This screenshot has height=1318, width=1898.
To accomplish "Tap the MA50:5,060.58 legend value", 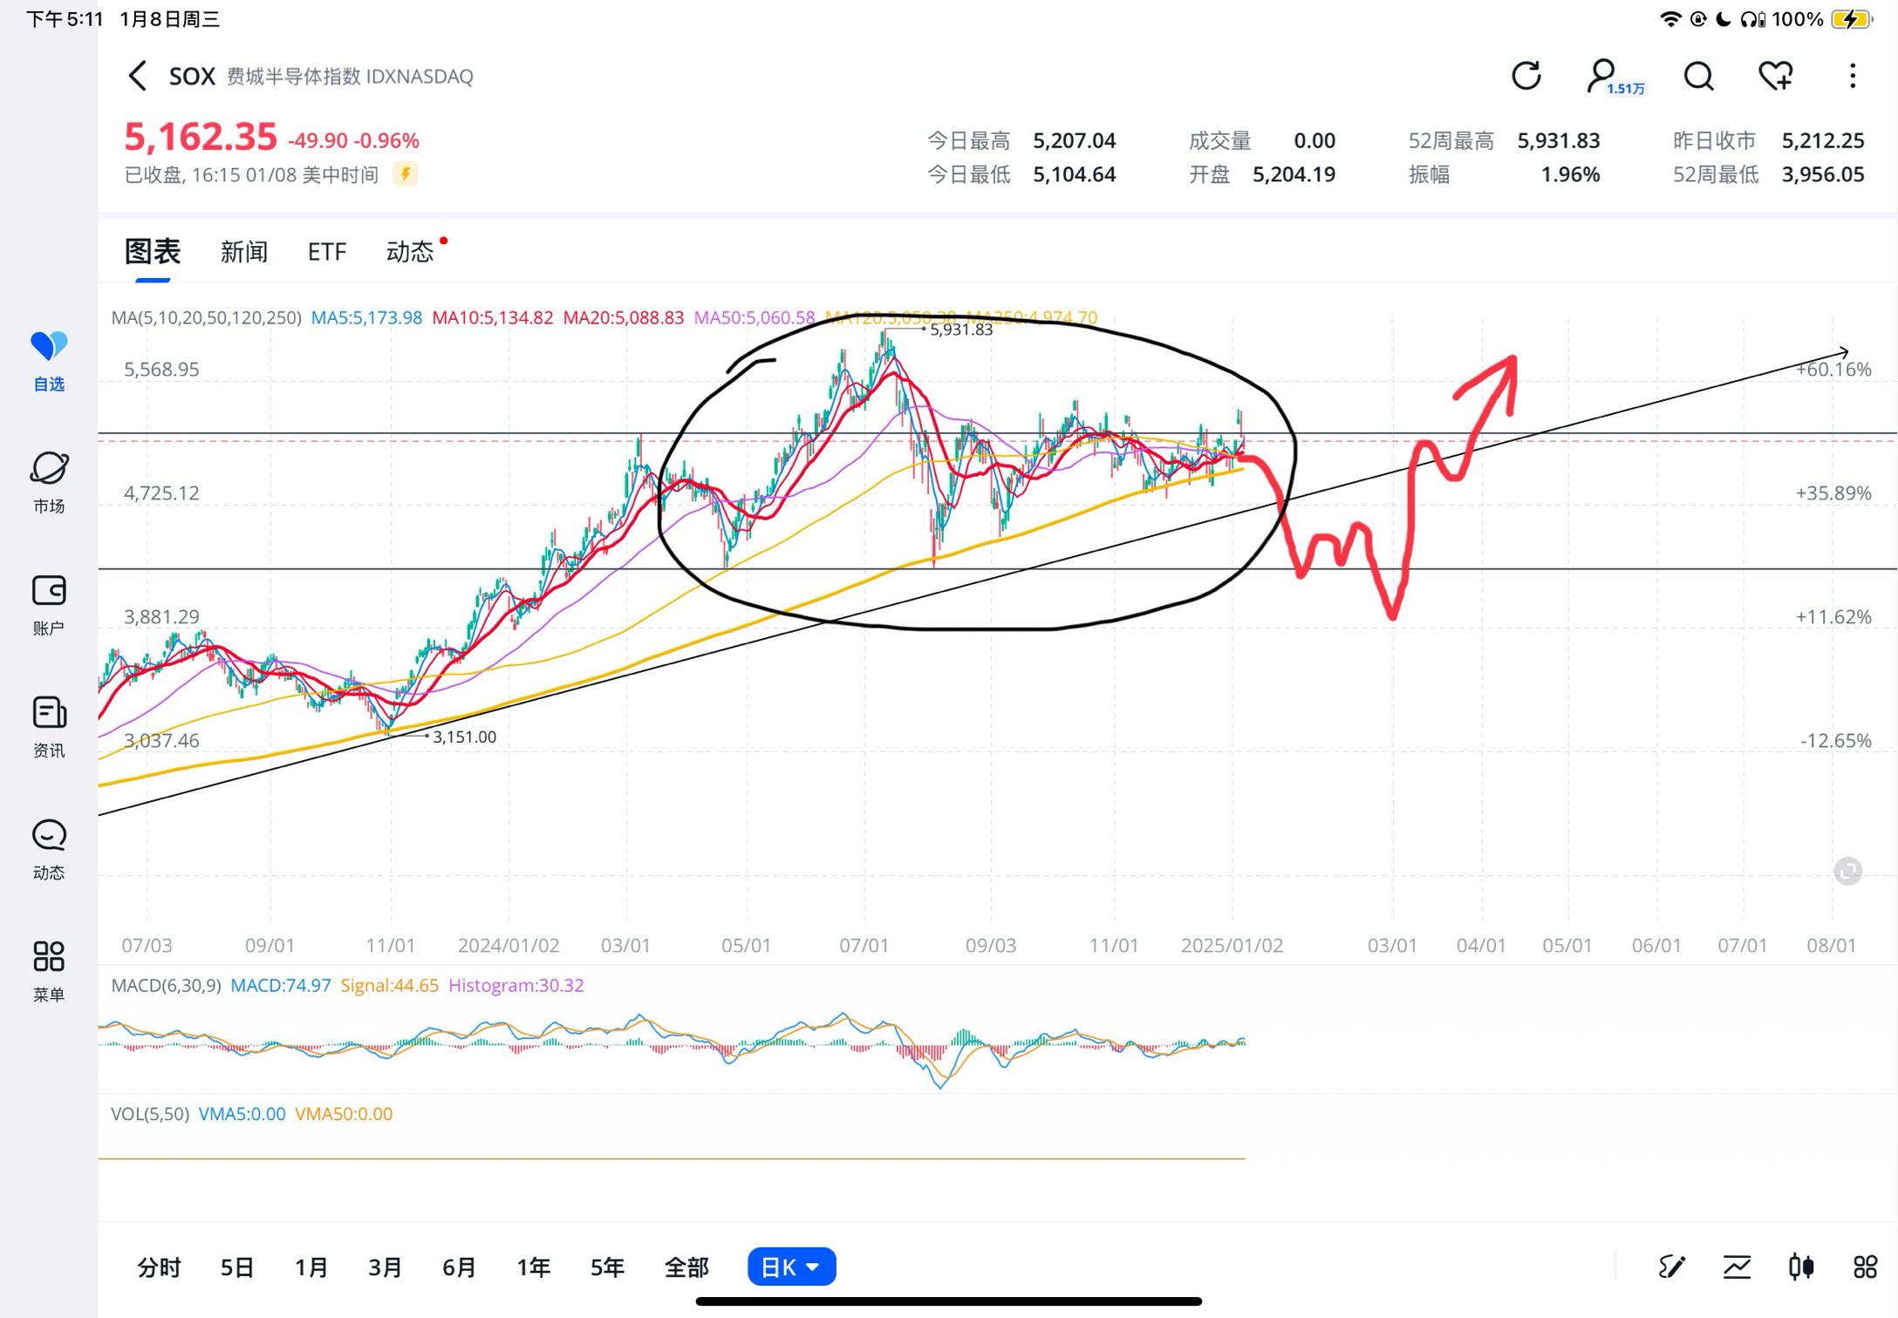I will point(754,317).
